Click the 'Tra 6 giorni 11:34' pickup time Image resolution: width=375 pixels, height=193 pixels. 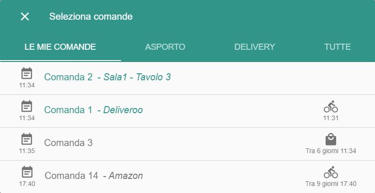[331, 151]
